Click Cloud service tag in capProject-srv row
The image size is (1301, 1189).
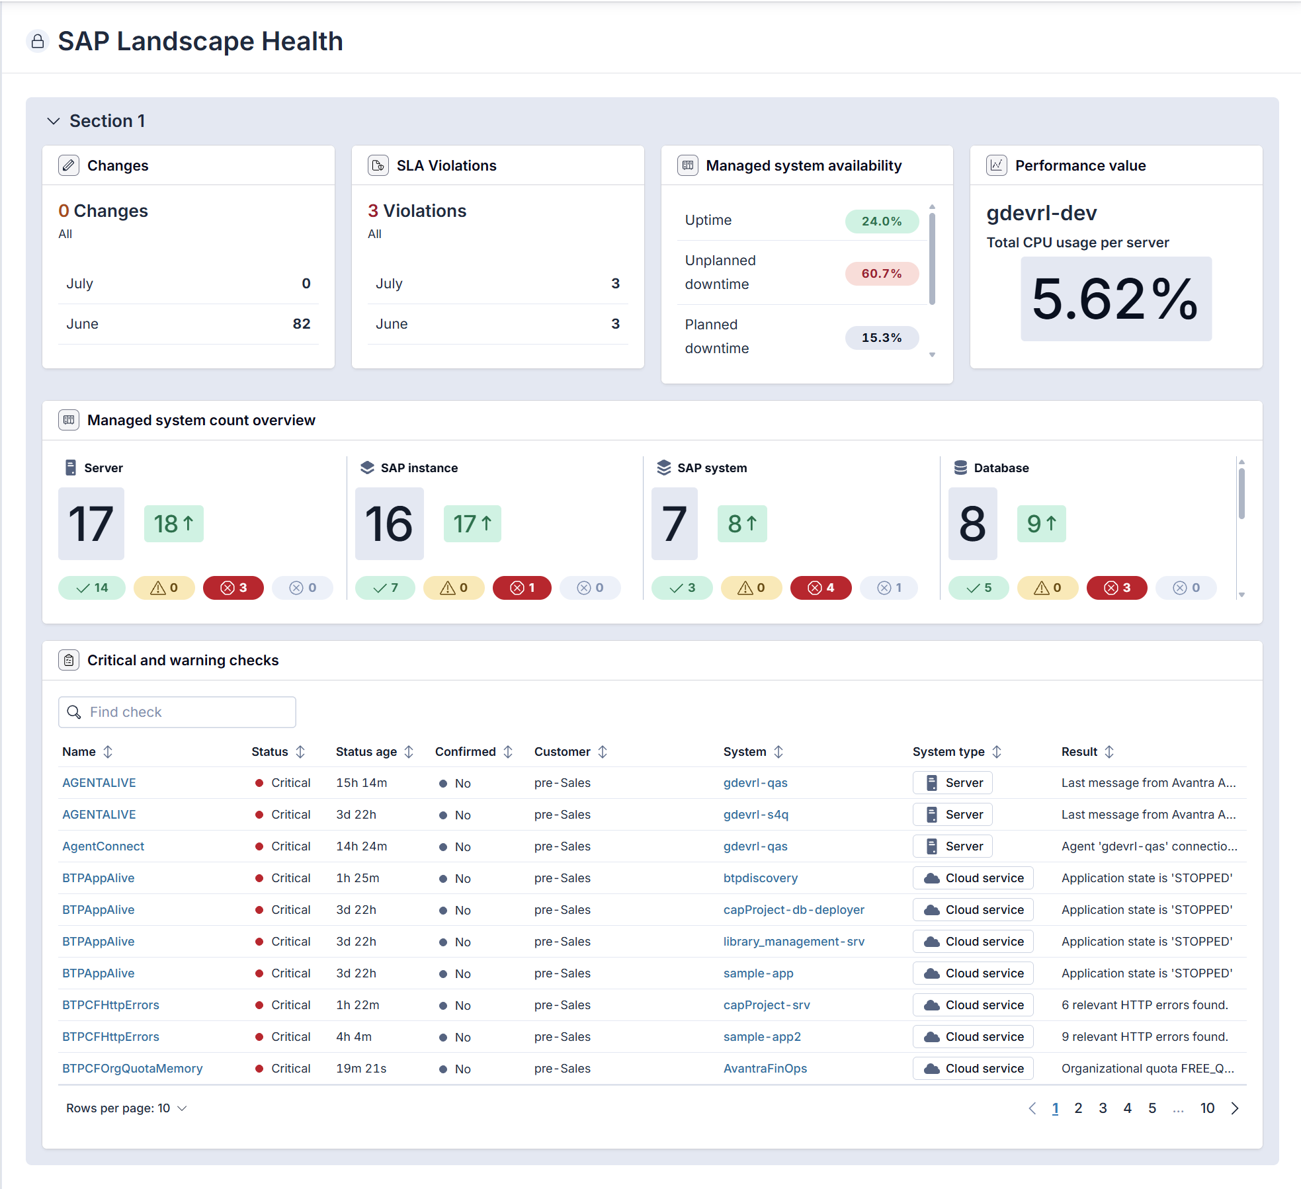point(973,1005)
